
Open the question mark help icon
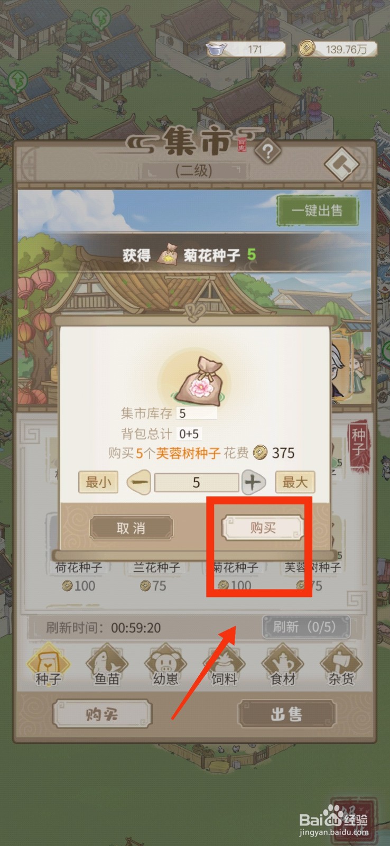(x=268, y=152)
